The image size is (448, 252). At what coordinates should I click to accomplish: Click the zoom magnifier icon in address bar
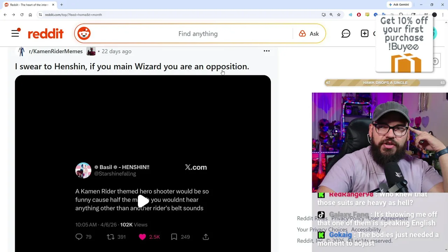(331, 15)
